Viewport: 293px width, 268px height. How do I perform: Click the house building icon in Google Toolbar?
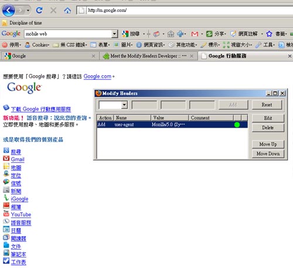(x=171, y=34)
